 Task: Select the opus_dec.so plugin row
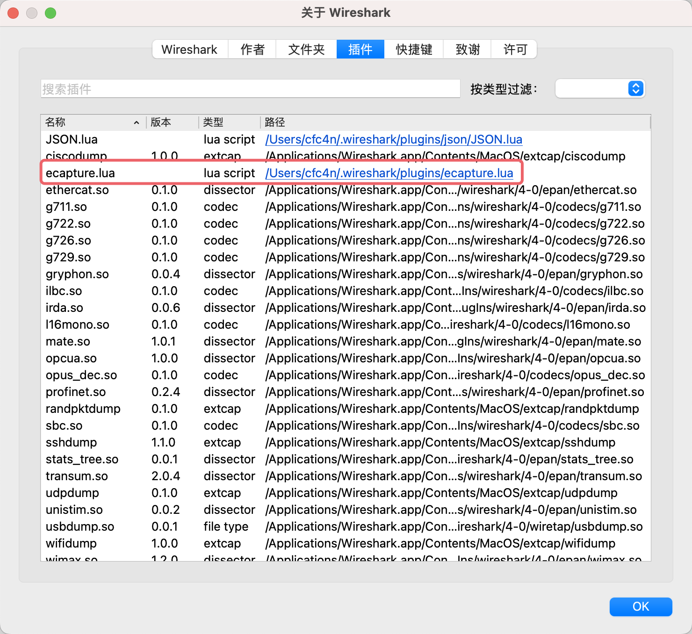coord(346,375)
